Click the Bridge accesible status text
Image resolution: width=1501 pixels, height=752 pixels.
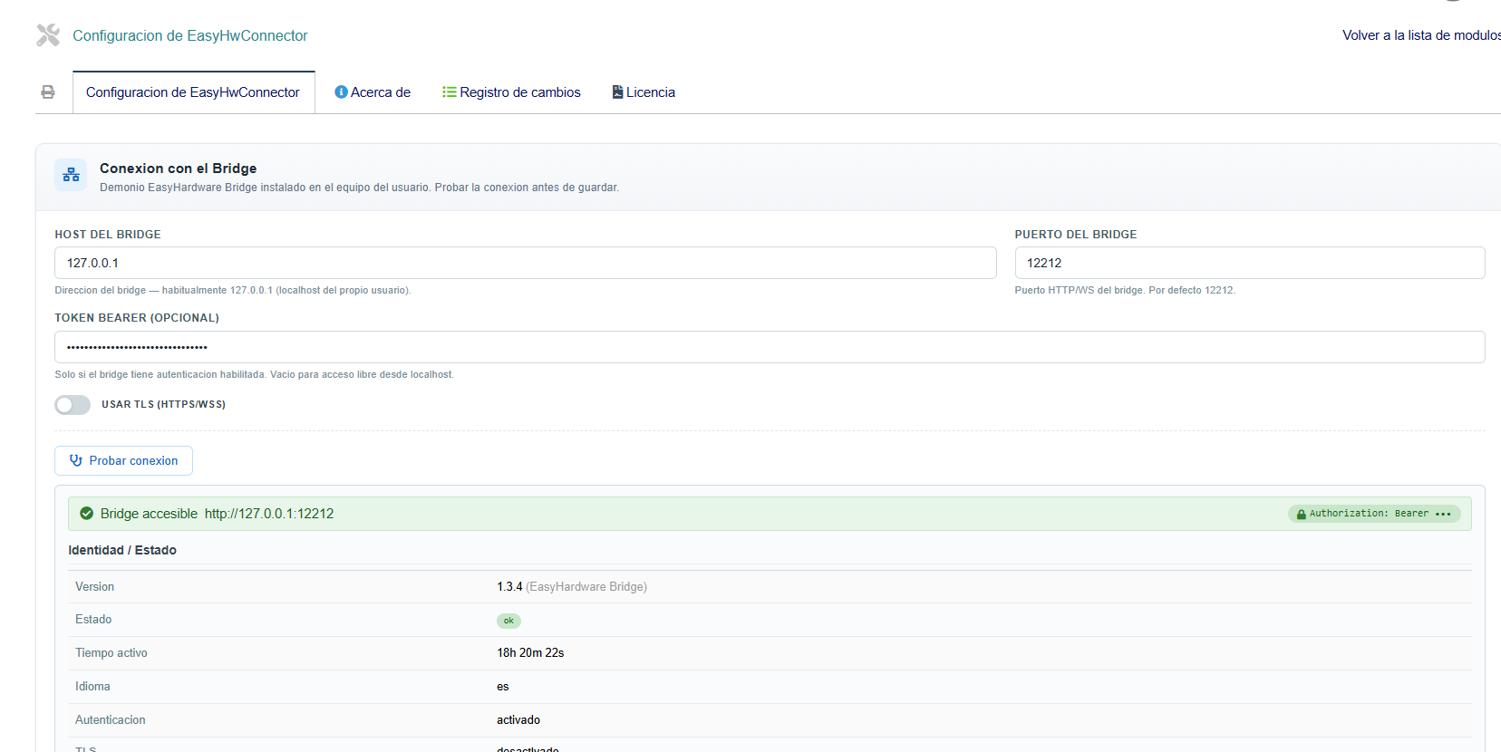[x=149, y=514]
